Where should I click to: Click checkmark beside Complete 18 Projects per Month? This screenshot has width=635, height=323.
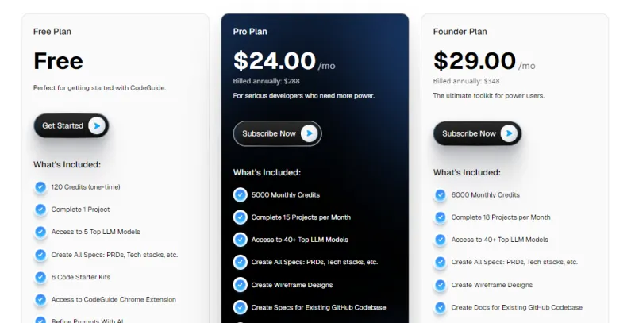pyautogui.click(x=441, y=217)
